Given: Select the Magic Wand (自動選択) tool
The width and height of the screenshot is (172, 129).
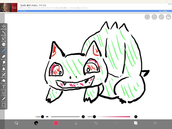Looking at the screenshot, I should (x=4, y=33).
